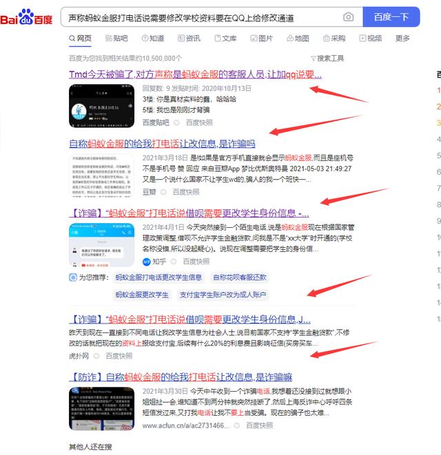Open 百度快照 for 知乎 result

tap(196, 262)
